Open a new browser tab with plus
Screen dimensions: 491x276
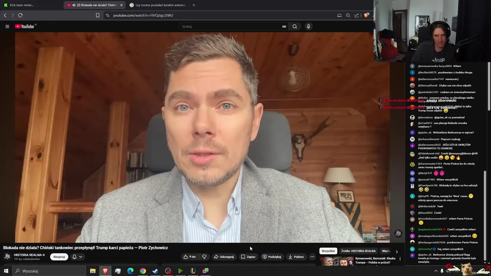(x=194, y=5)
